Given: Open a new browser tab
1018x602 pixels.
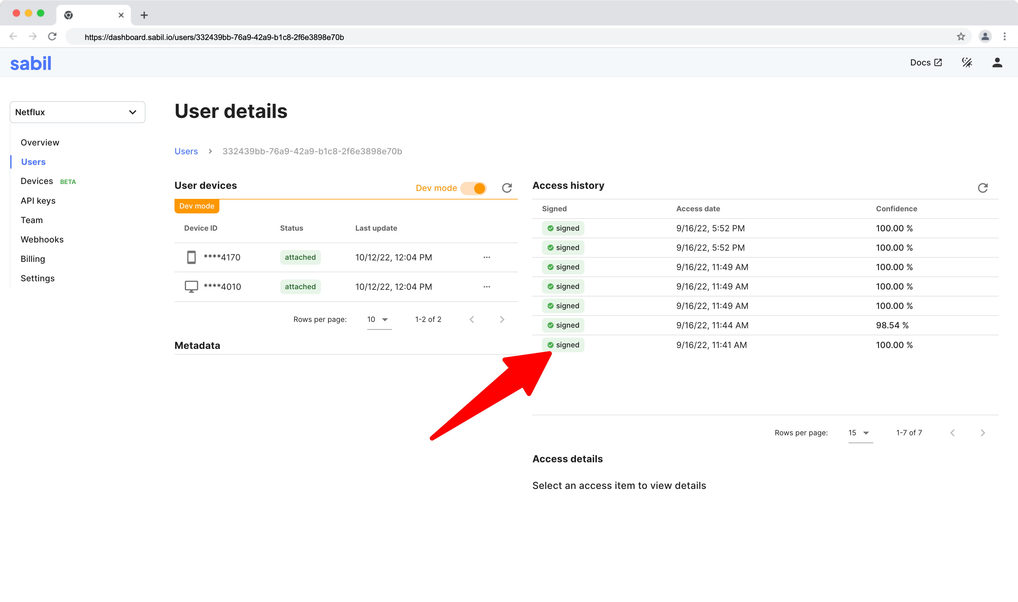Looking at the screenshot, I should coord(144,15).
